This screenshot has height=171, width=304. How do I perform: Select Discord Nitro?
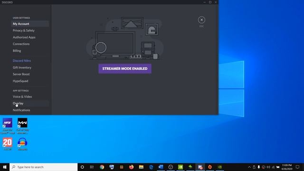click(30, 61)
